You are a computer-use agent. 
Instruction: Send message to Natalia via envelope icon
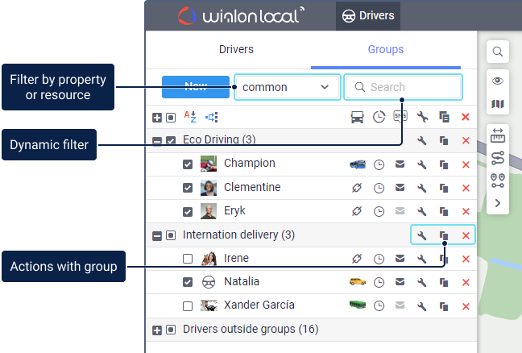click(x=400, y=283)
